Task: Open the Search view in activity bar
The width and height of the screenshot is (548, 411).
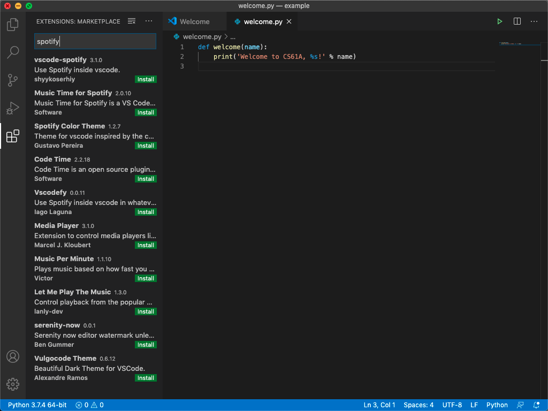Action: [13, 52]
